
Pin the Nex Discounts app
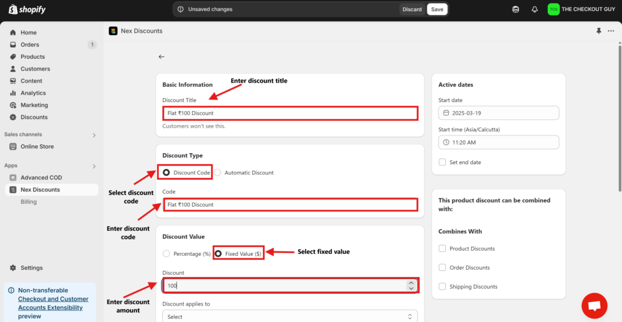600,31
